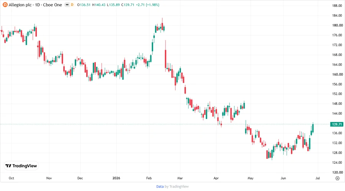Click the close value C139.71 in header
Viewport: 345px width, 191px height.
(128, 5)
